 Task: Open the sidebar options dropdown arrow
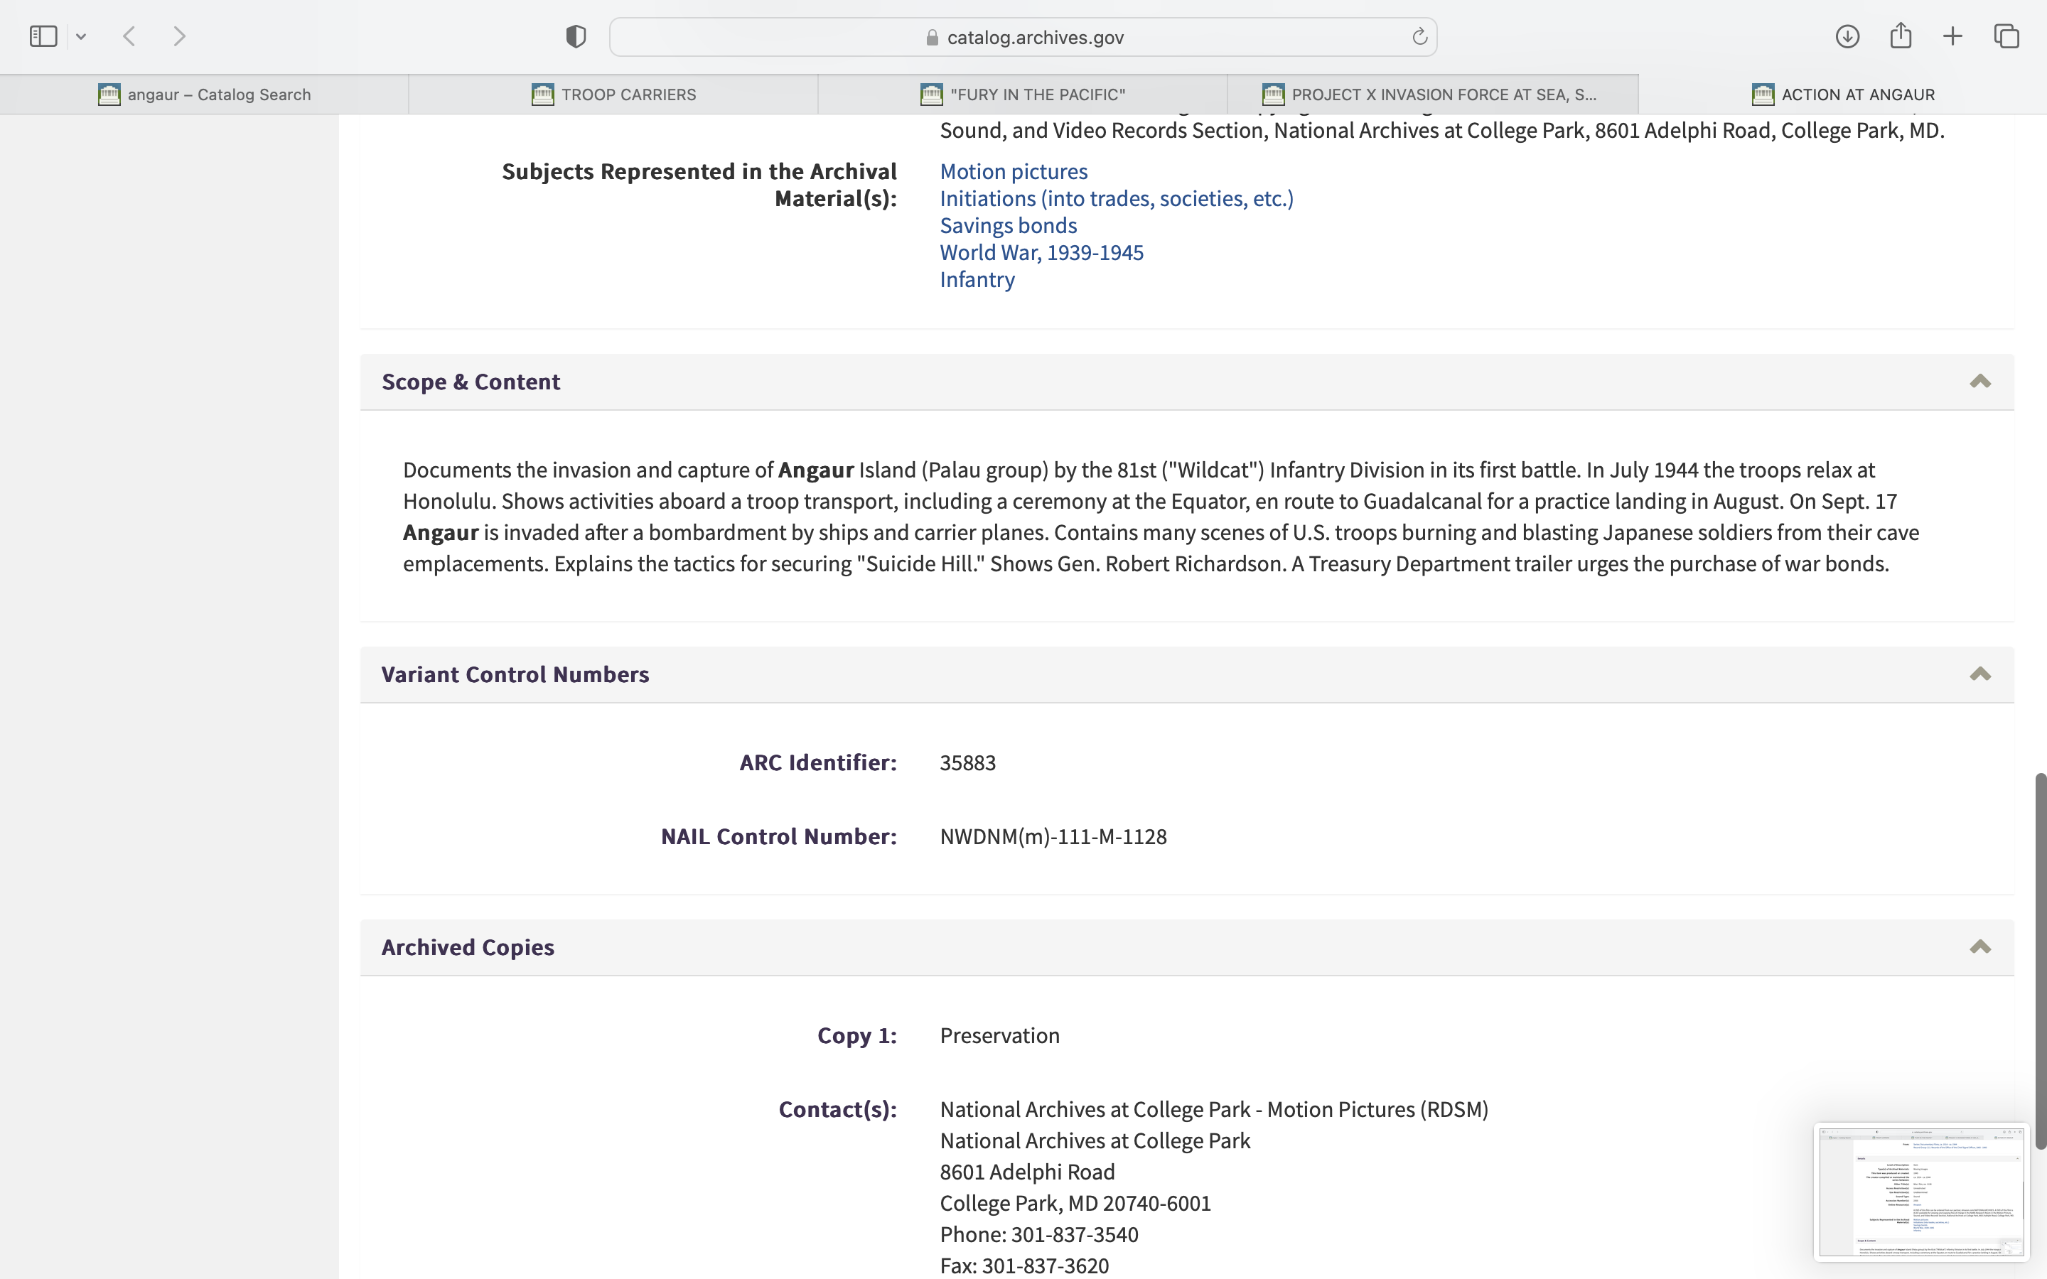(x=81, y=36)
